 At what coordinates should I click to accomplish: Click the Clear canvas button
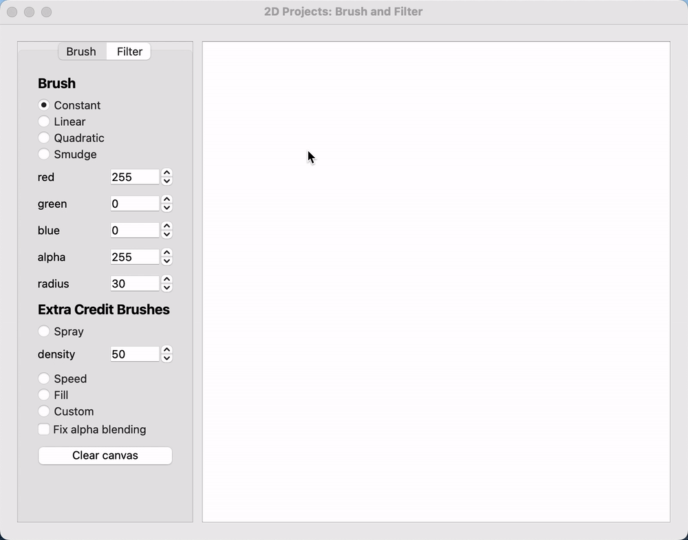[105, 455]
